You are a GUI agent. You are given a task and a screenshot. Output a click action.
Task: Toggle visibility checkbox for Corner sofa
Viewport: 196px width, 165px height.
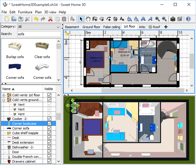pyautogui.click(x=49, y=128)
